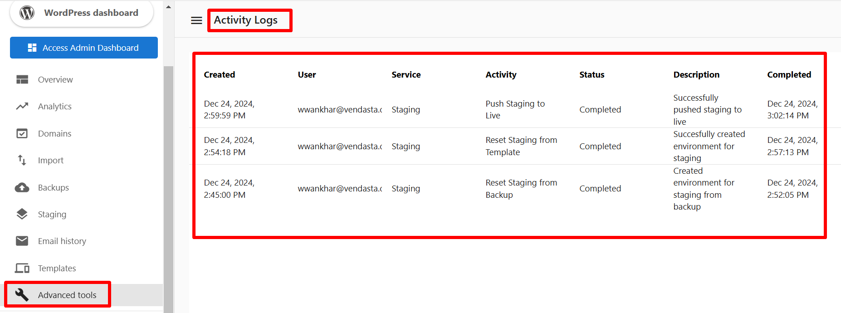Image resolution: width=841 pixels, height=313 pixels.
Task: Click the WordPress logo icon
Action: (27, 13)
